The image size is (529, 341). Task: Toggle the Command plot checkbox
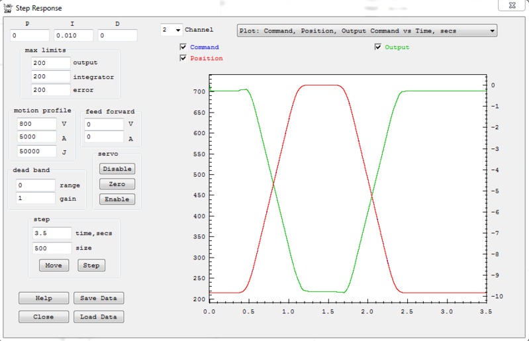click(183, 47)
